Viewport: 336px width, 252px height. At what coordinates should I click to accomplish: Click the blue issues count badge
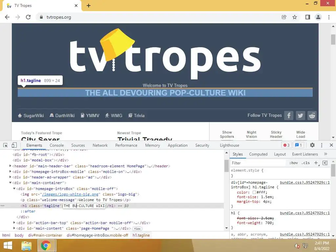pos(298,145)
